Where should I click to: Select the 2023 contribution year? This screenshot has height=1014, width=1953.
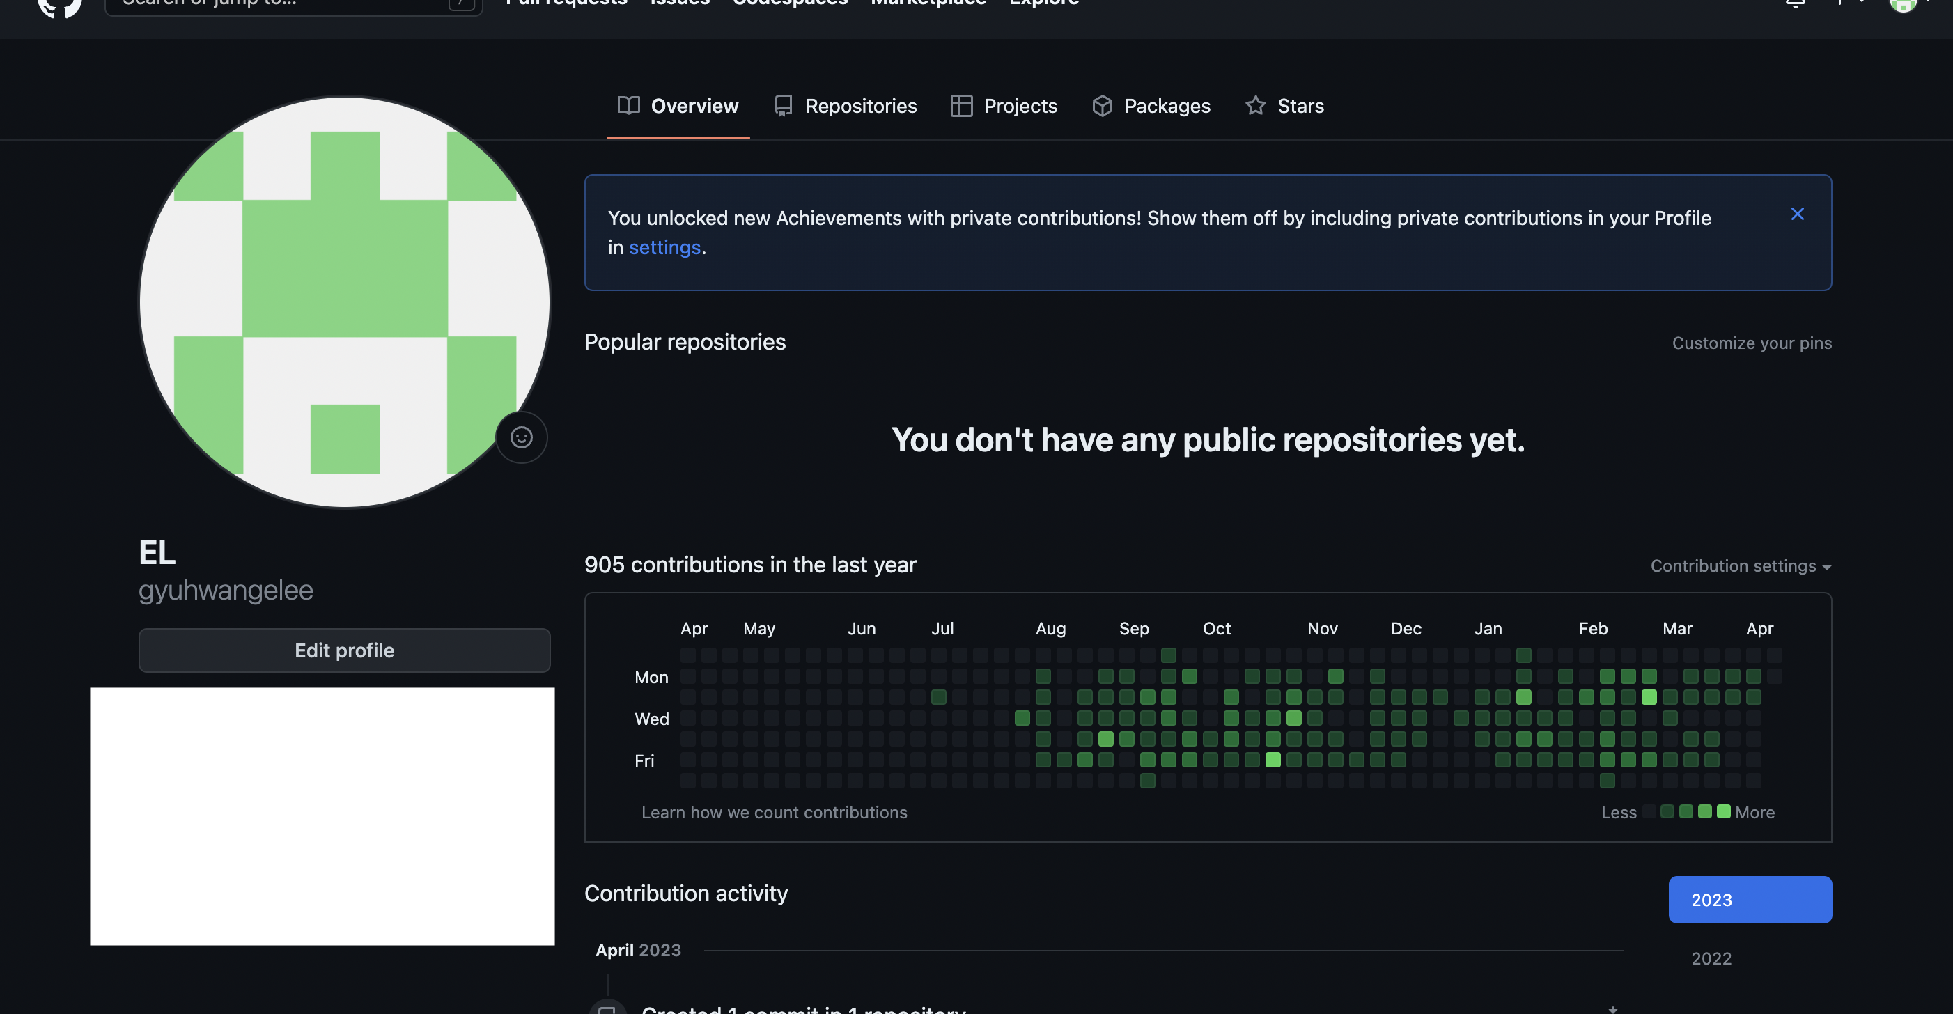(x=1750, y=900)
